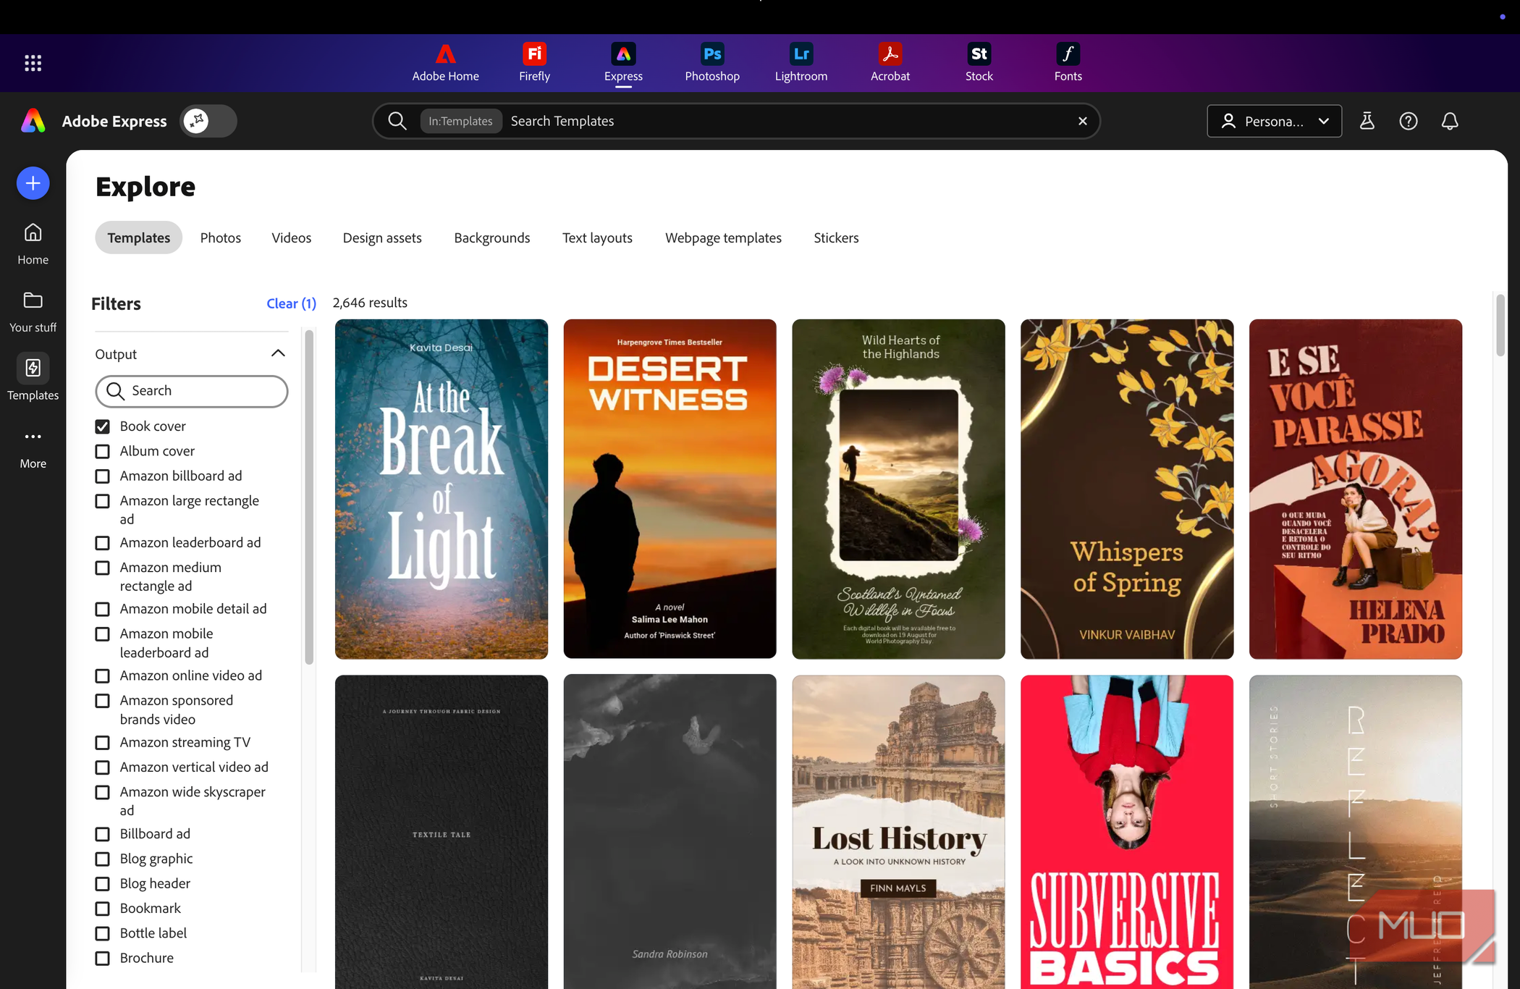The image size is (1520, 989).
Task: Open Adobe Home from the top bar
Action: tap(445, 63)
